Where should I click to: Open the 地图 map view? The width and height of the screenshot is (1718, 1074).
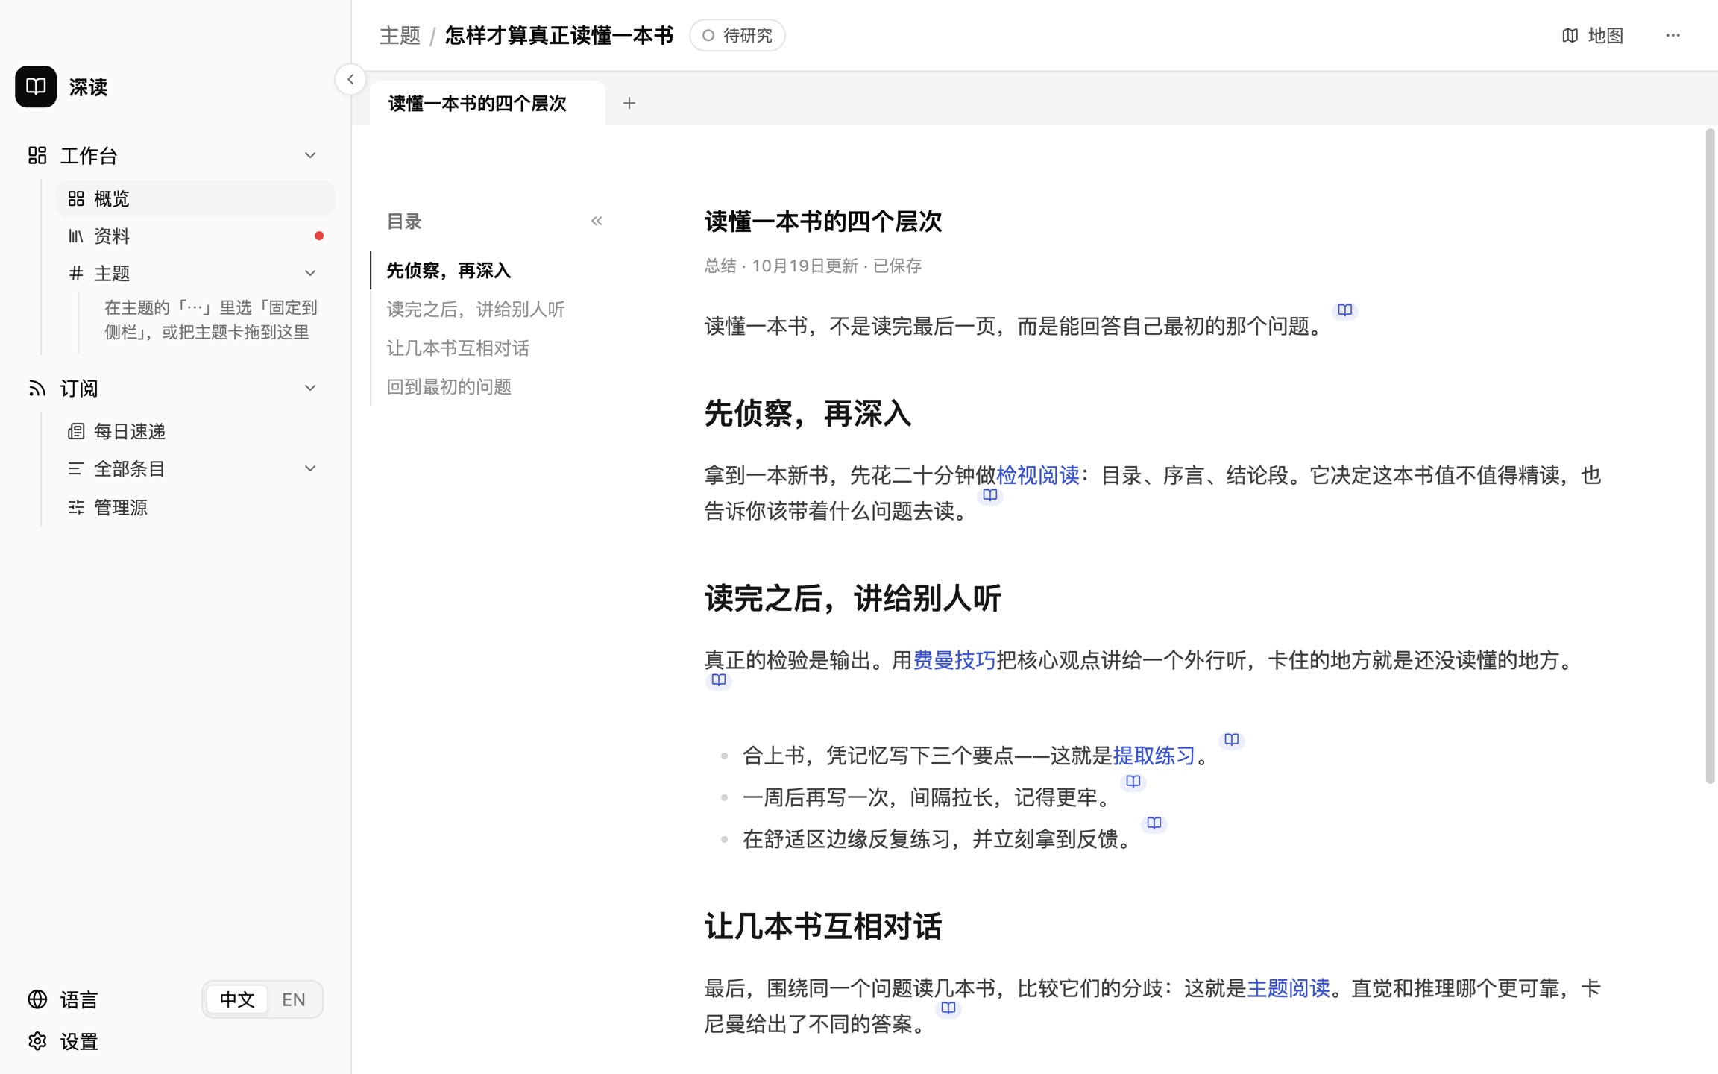(x=1592, y=35)
